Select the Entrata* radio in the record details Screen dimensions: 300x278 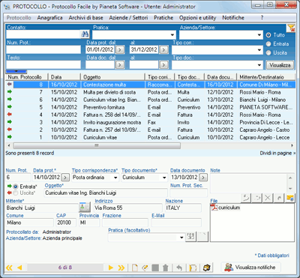click(x=16, y=187)
